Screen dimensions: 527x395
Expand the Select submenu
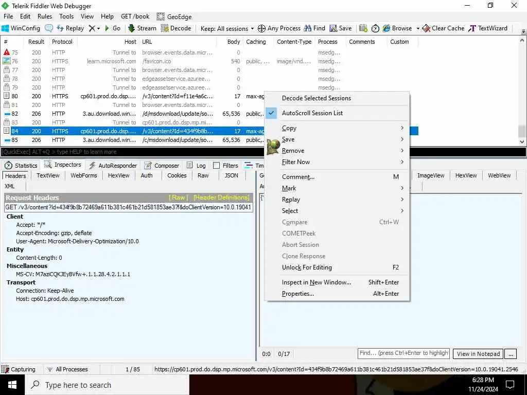[x=338, y=210]
